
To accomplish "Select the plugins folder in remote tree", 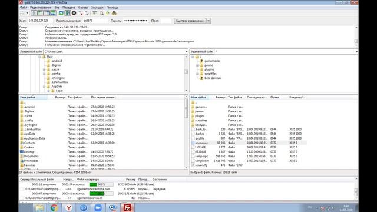I will pyautogui.click(x=209, y=69).
